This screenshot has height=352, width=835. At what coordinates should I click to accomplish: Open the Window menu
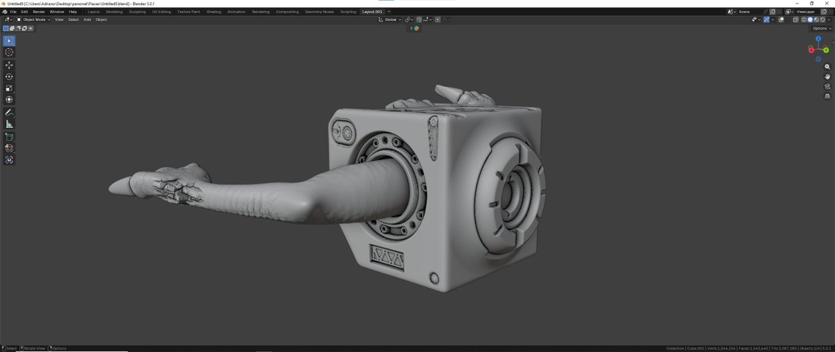pyautogui.click(x=57, y=12)
